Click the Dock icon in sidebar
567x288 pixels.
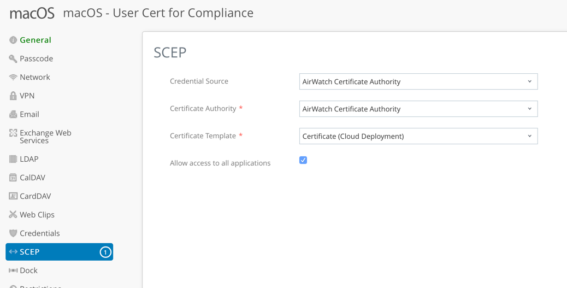pyautogui.click(x=13, y=271)
